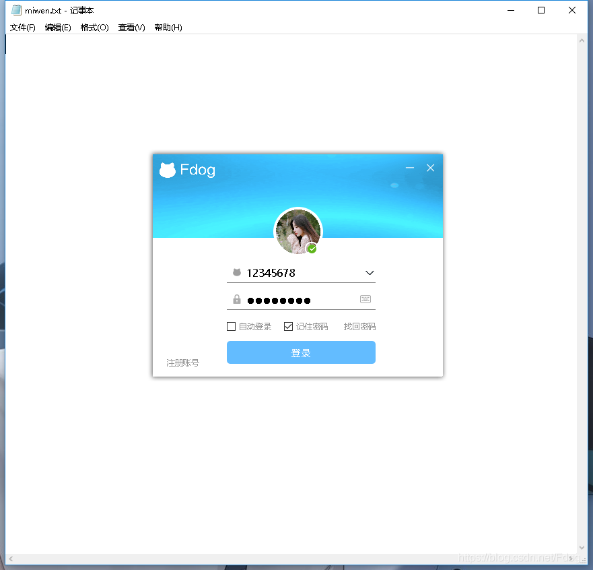Viewport: 593px width, 570px height.
Task: Click the Notepad horizontal scrollbar left arrow
Action: tap(11, 559)
